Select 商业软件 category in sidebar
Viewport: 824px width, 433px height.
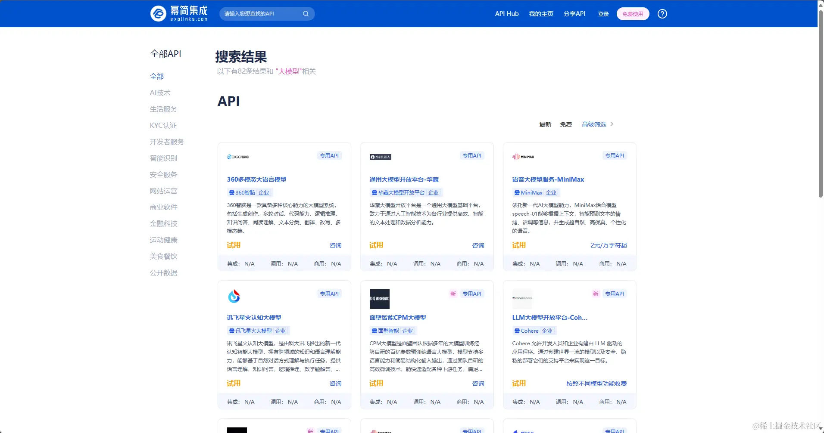click(163, 207)
